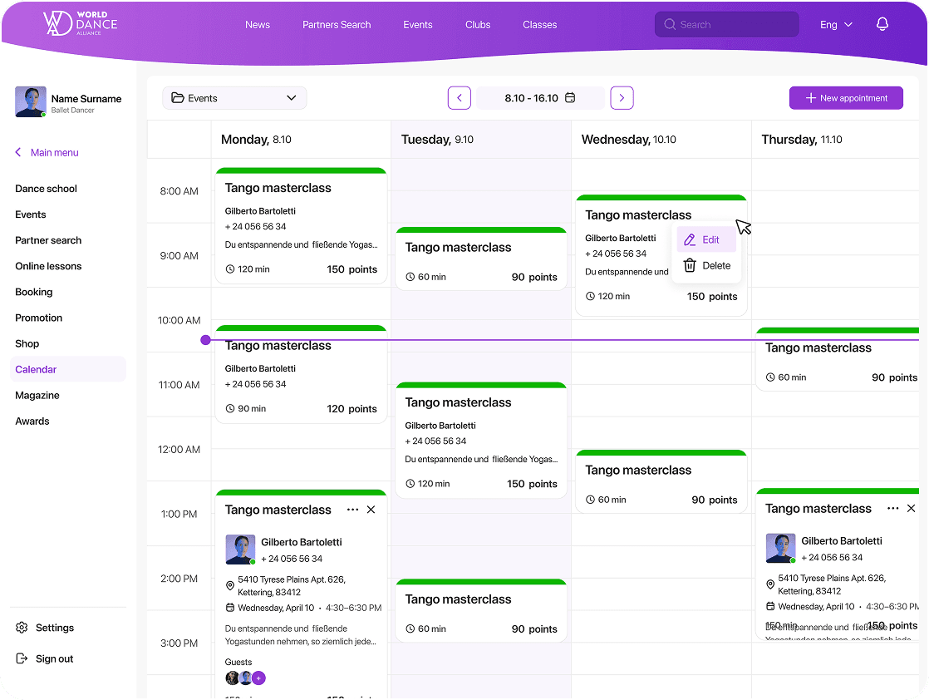Click the Name Surname profile text

click(x=86, y=99)
